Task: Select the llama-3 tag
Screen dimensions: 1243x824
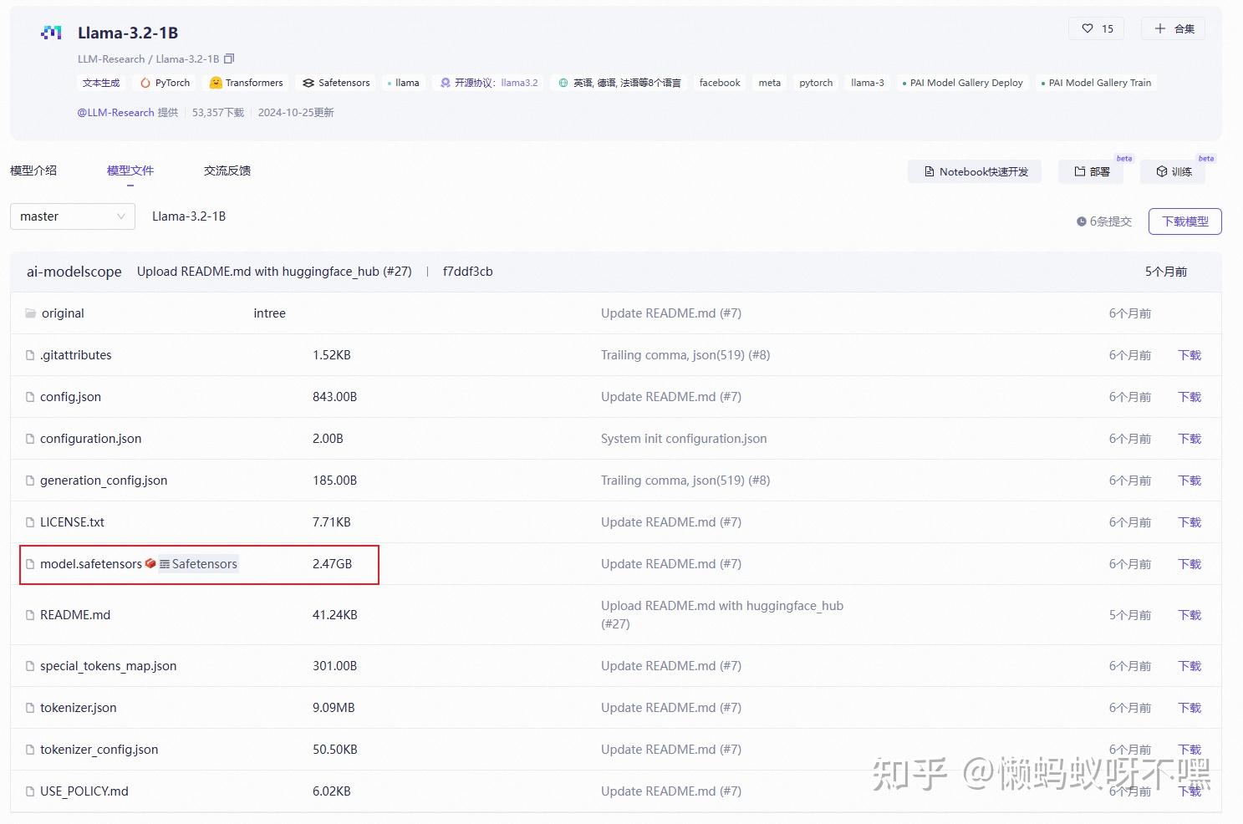Action: (868, 83)
